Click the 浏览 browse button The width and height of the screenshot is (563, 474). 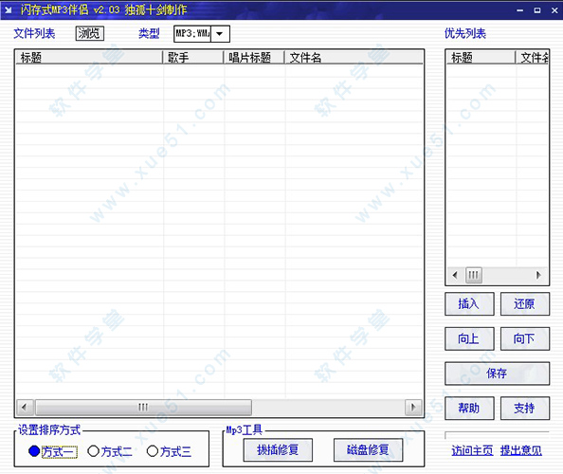(x=90, y=33)
